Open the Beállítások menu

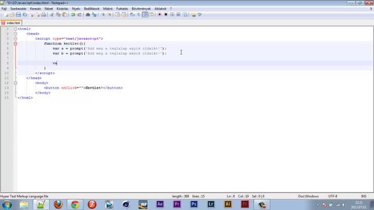point(92,9)
